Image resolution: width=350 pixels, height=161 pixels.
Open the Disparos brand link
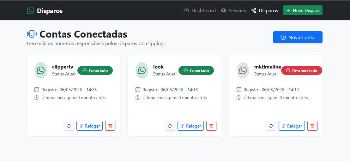(45, 11)
